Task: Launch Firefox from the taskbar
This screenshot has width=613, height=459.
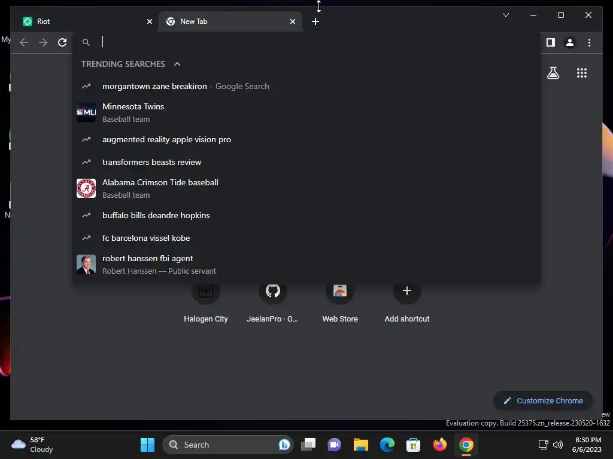Action: coord(440,445)
